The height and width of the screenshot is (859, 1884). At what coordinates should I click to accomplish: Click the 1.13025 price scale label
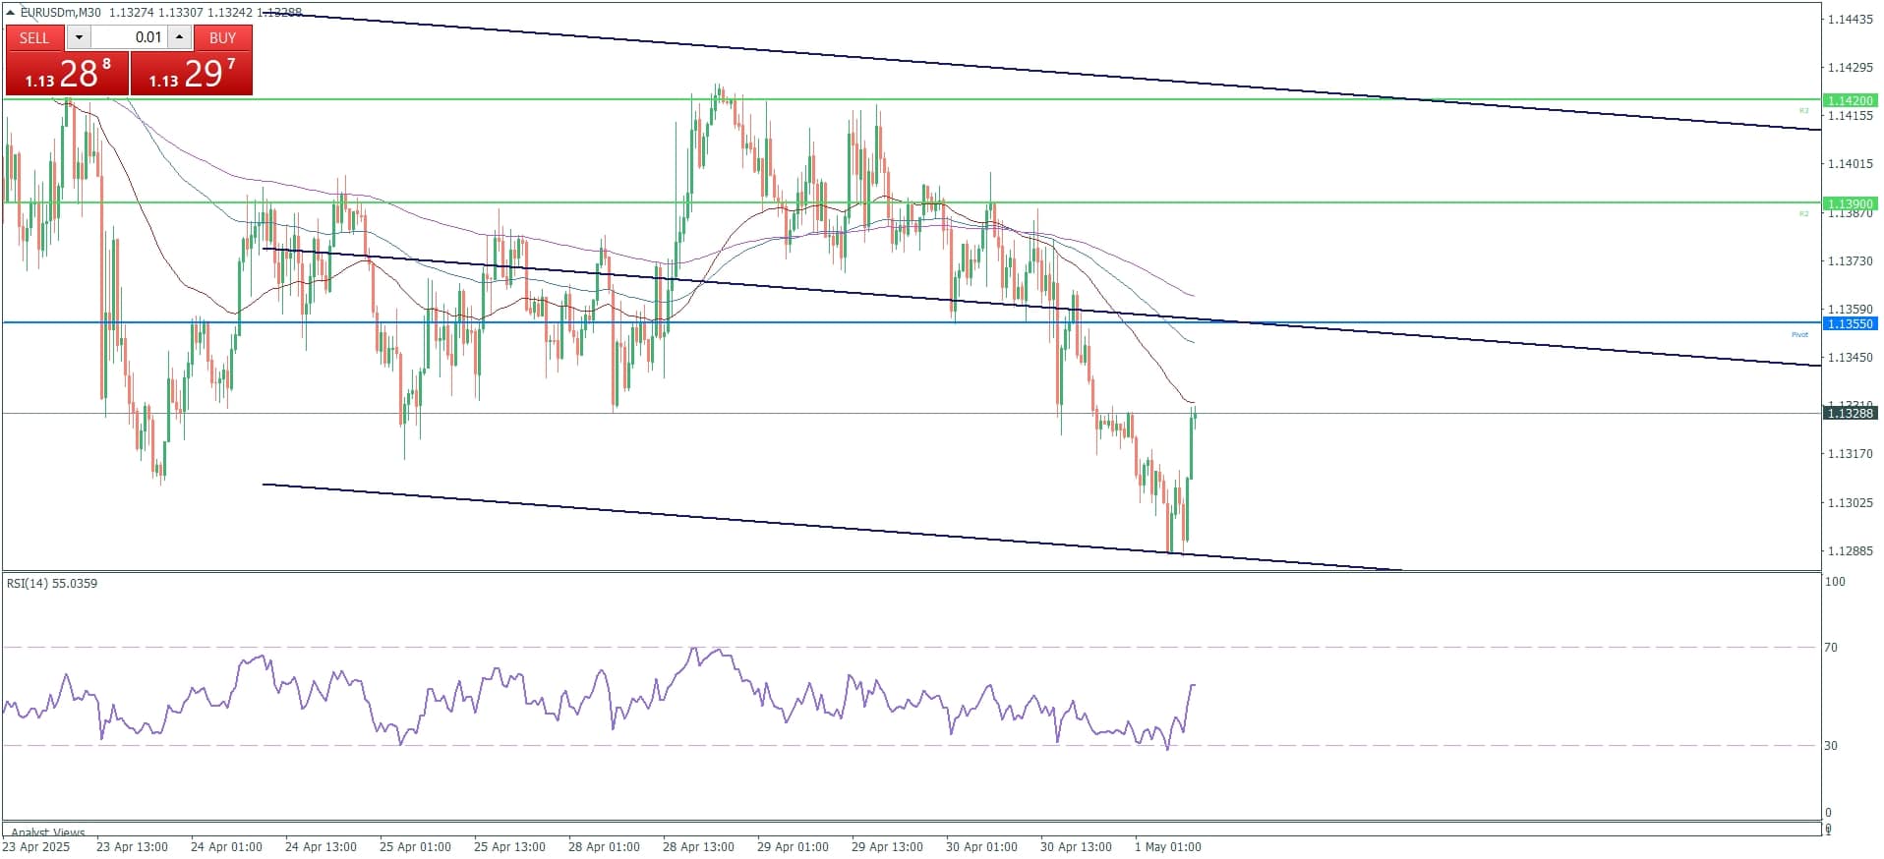[1850, 502]
